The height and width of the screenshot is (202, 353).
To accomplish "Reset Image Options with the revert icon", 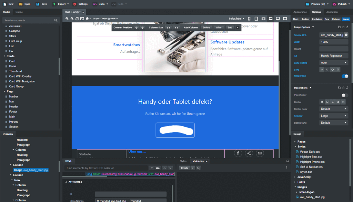I will coord(347,27).
